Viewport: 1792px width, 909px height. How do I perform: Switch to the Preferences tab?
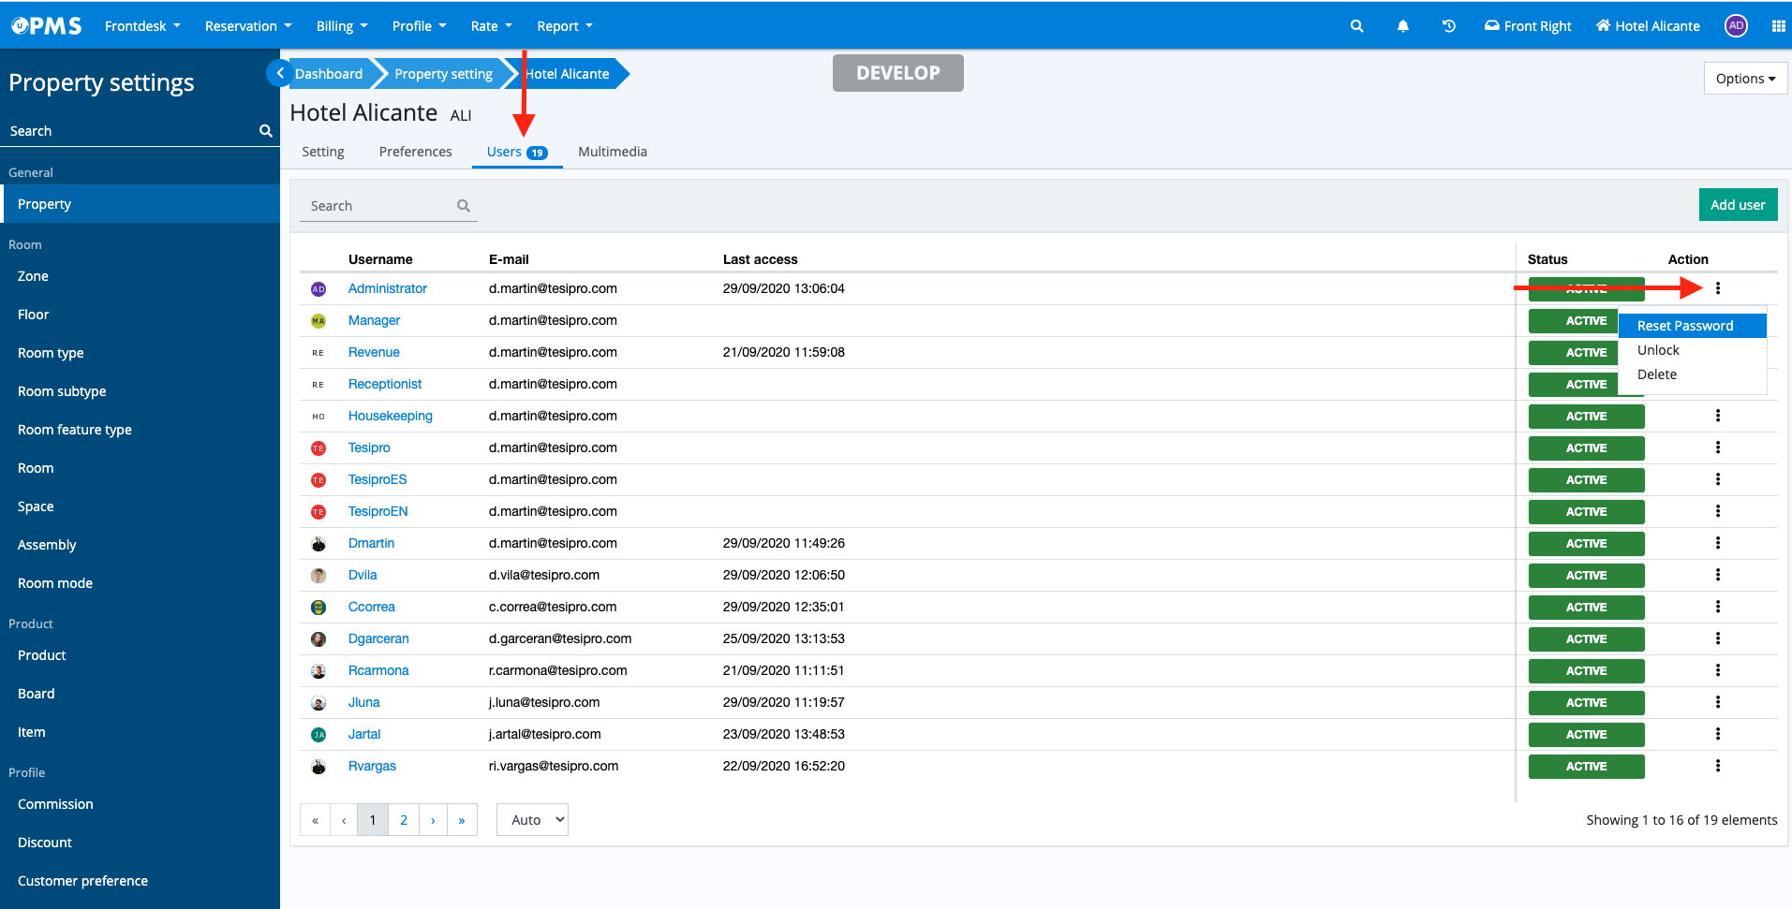click(x=415, y=152)
